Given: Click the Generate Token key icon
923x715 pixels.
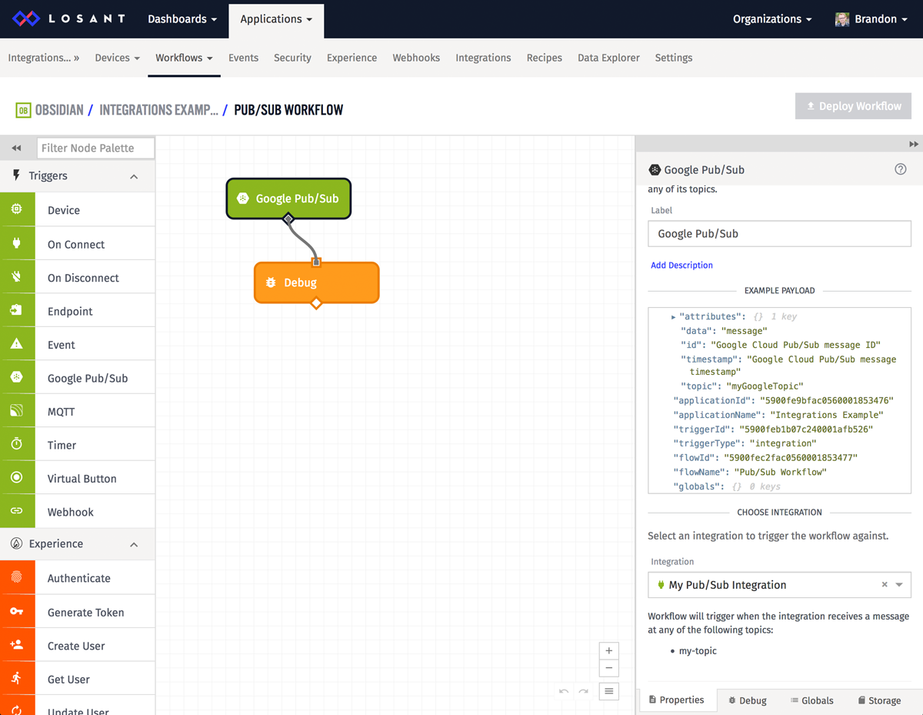Looking at the screenshot, I should point(17,610).
